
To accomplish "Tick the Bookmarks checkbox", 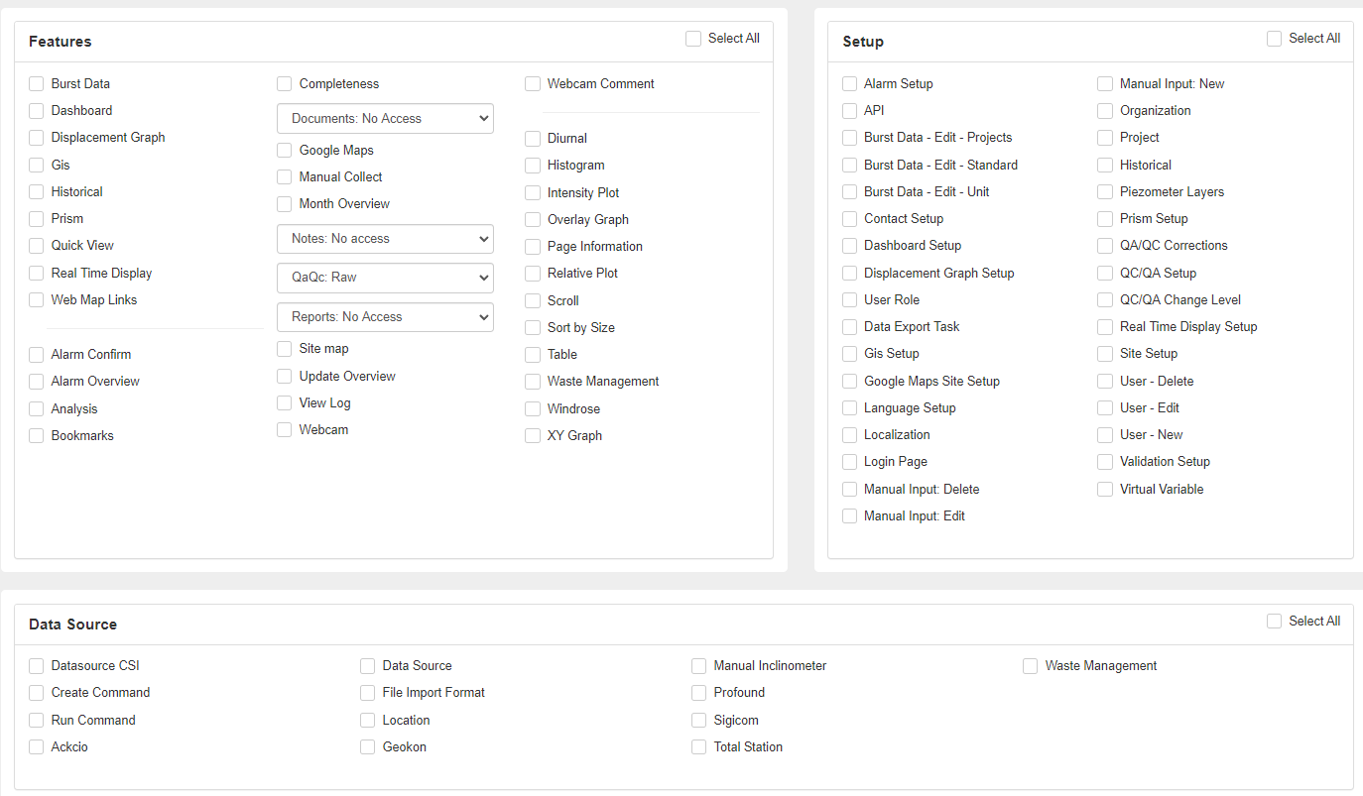I will coord(37,436).
